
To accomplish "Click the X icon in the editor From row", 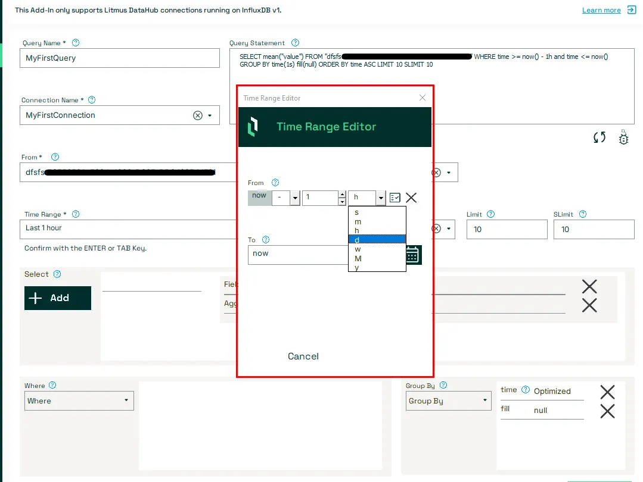I will point(411,198).
